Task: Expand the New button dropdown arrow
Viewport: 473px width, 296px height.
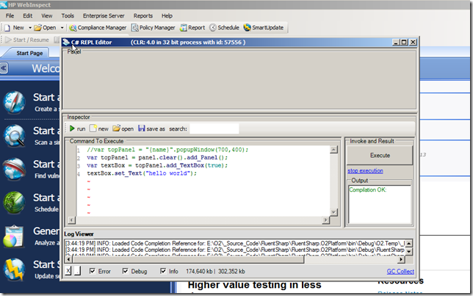Action: click(29, 28)
